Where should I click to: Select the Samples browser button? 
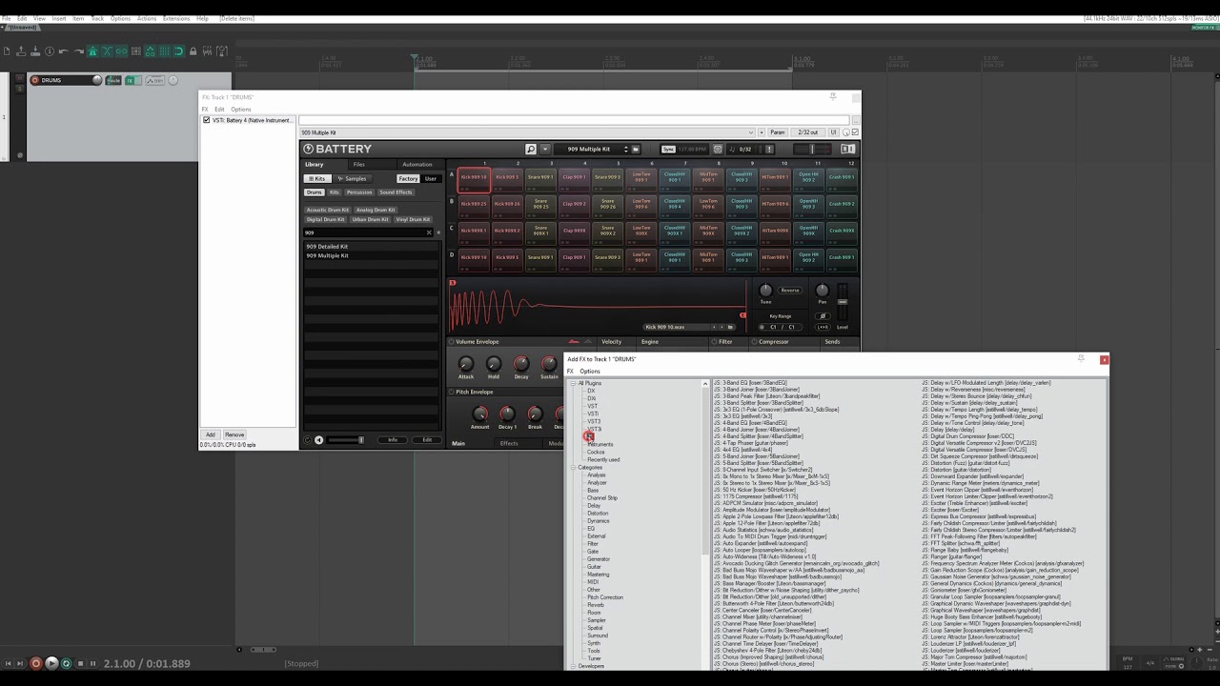tap(352, 178)
